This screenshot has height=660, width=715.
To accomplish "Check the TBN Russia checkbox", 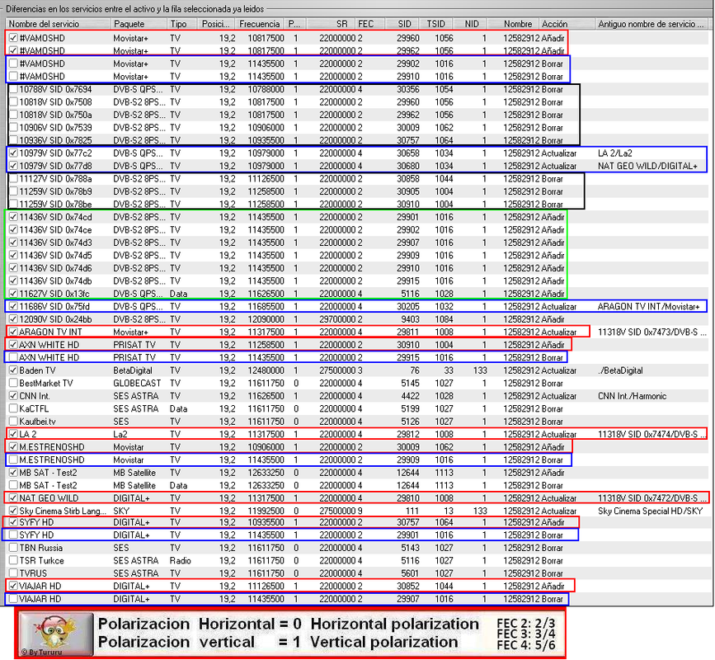I will click(13, 548).
